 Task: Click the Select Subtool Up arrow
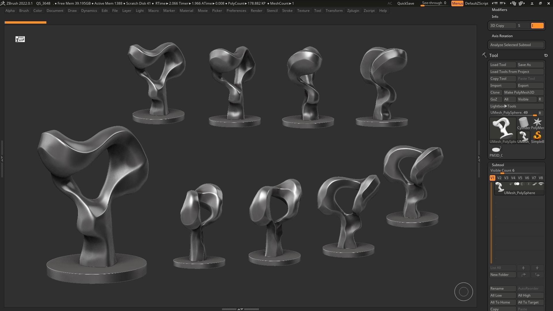click(523, 268)
